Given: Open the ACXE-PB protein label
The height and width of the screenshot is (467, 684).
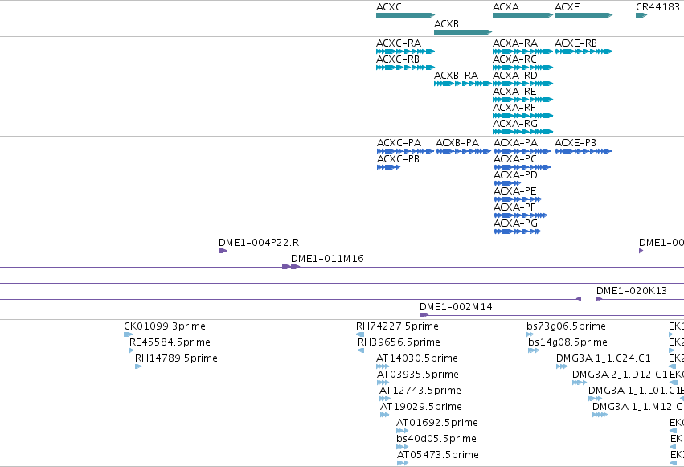Looking at the screenshot, I should 575,143.
